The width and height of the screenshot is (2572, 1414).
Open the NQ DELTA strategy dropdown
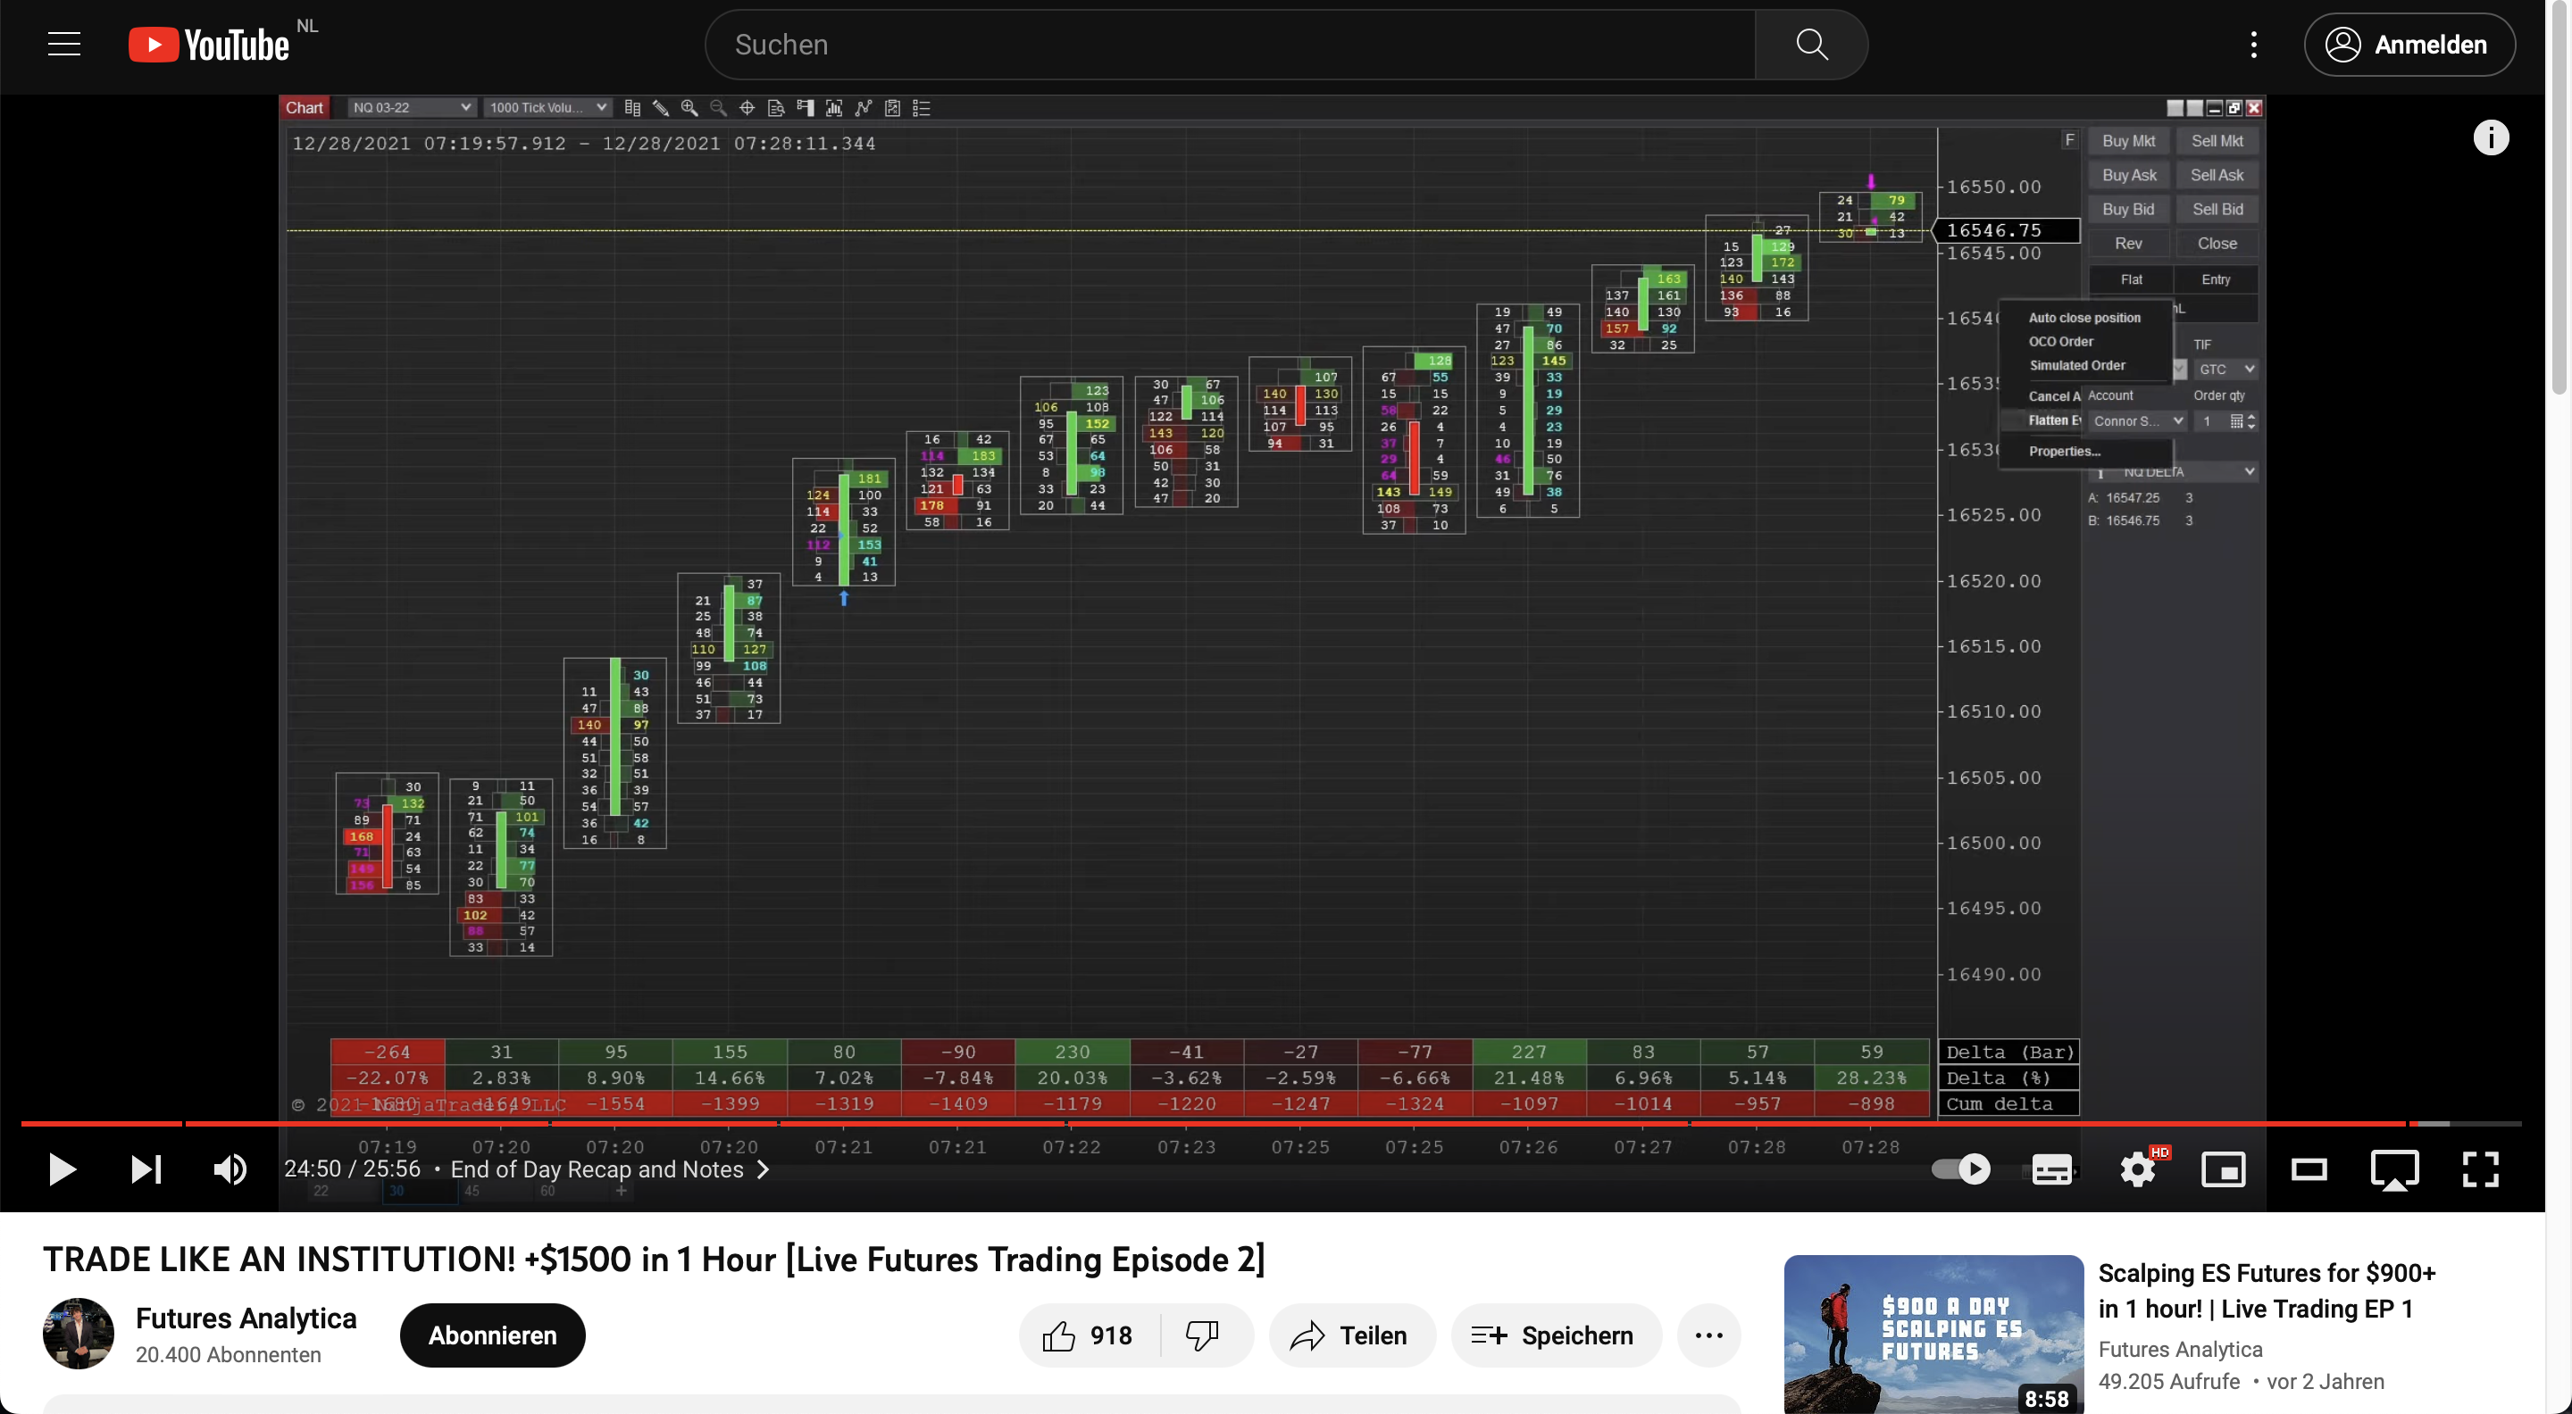pyautogui.click(x=2175, y=471)
